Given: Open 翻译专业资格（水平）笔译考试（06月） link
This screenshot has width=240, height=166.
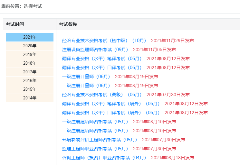Looking at the screenshot, I should click(102, 59).
